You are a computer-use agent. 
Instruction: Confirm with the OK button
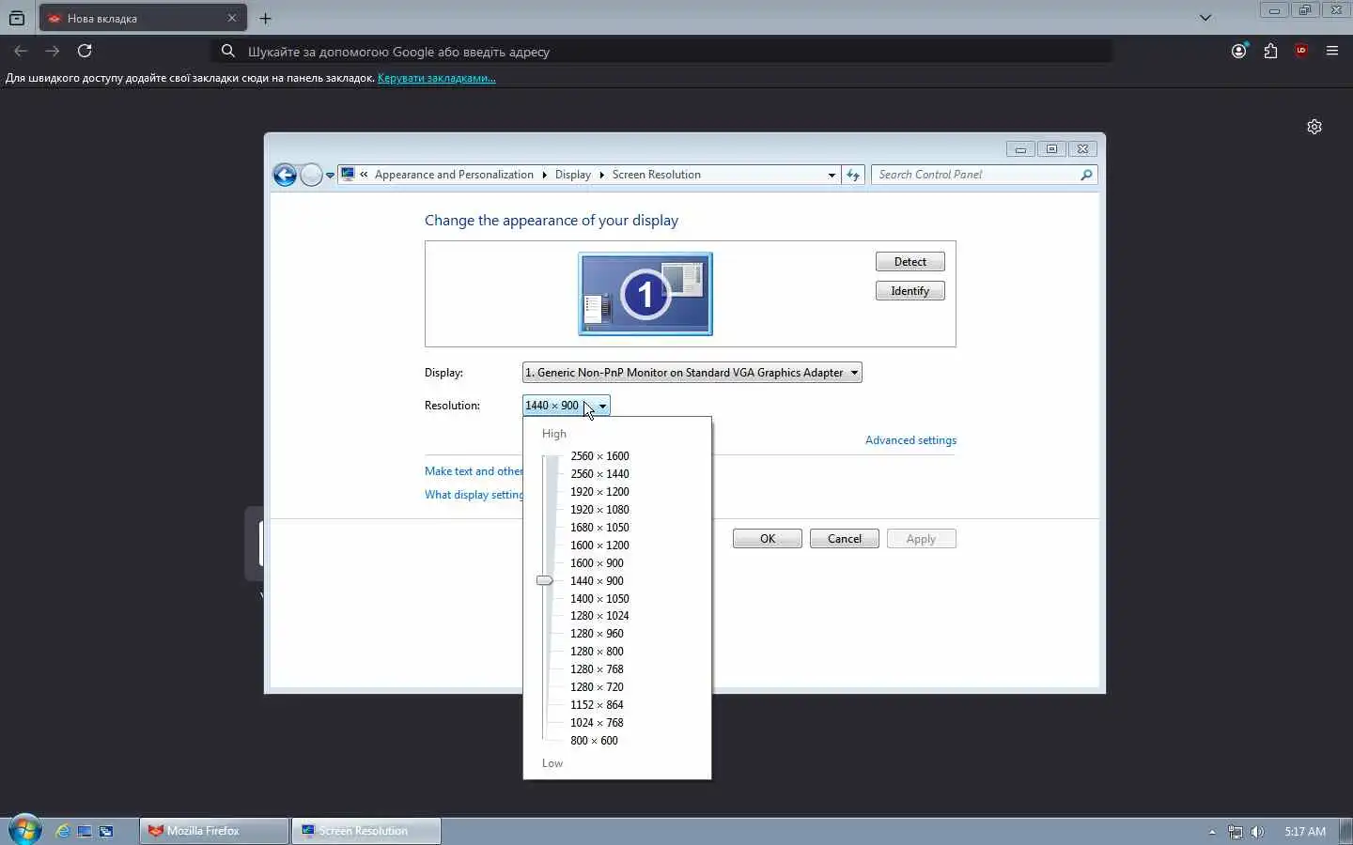(x=768, y=539)
